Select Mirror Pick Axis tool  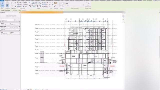pyautogui.click(x=36, y=3)
